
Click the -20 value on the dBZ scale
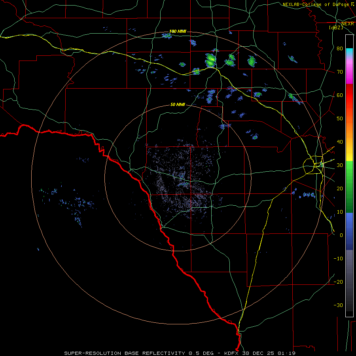coord(338,282)
